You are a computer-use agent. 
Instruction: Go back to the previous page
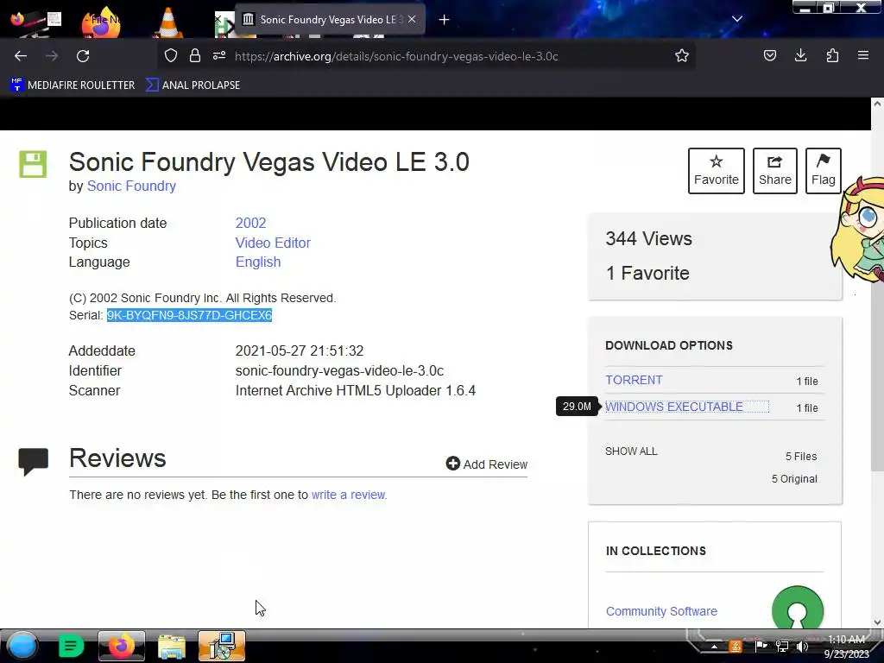[x=21, y=56]
